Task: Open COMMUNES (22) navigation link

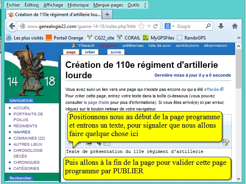Action: 29,138
